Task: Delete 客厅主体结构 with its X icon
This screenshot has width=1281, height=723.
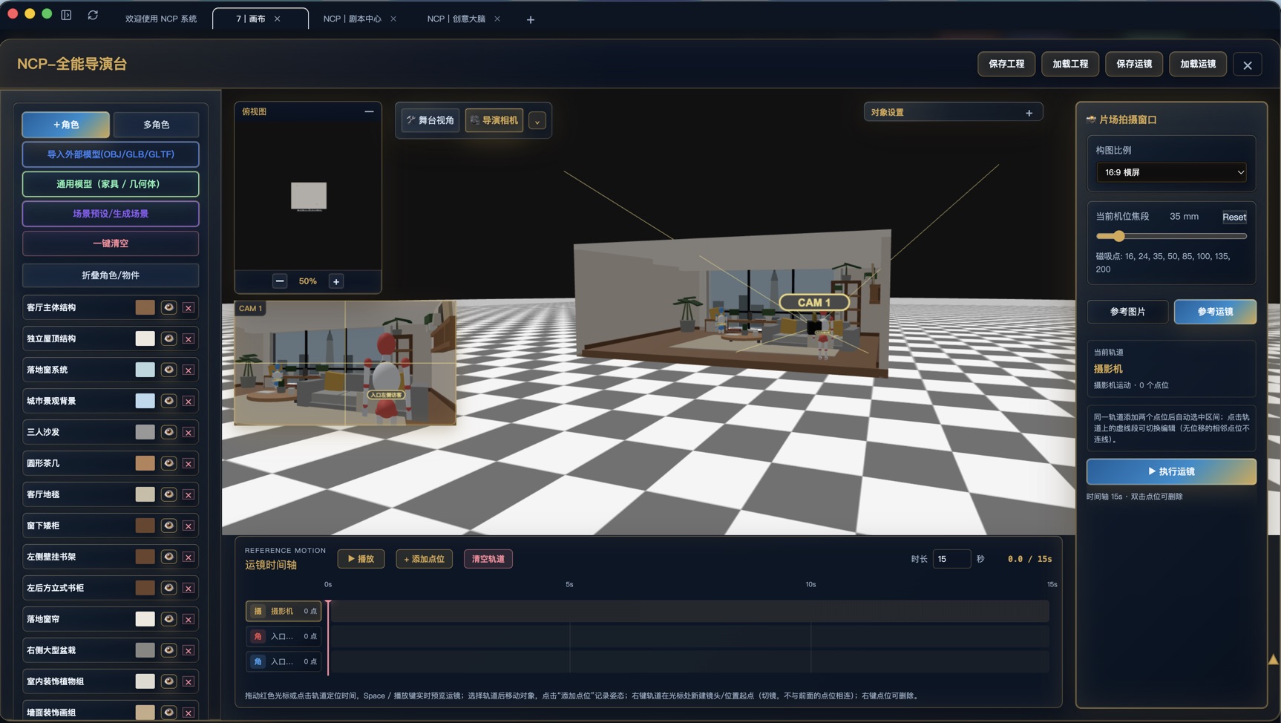Action: click(x=189, y=307)
